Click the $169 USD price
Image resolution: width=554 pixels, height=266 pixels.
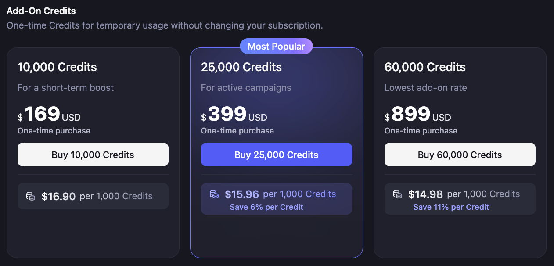click(49, 115)
